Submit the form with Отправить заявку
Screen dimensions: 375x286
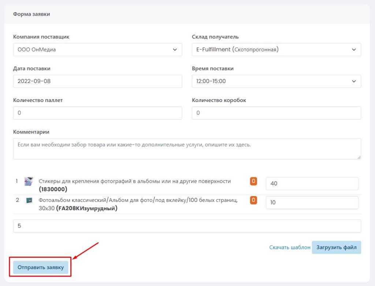[x=41, y=267]
